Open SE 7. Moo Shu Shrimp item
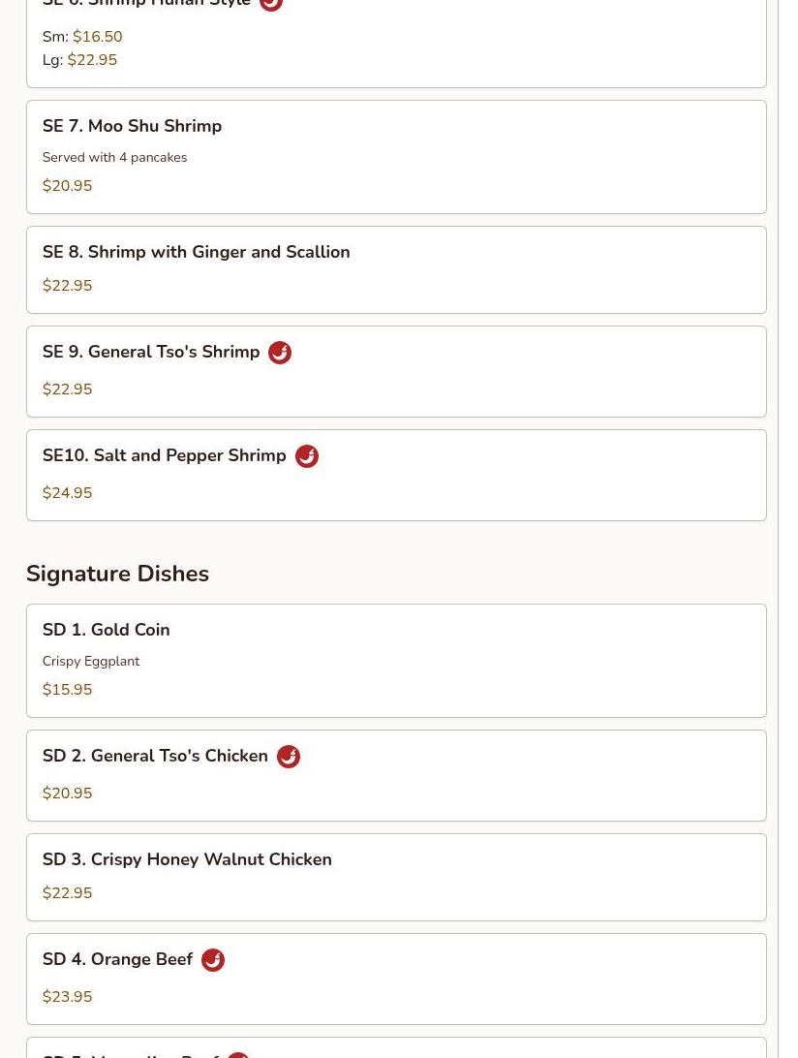This screenshot has width=798, height=1058. [133, 126]
